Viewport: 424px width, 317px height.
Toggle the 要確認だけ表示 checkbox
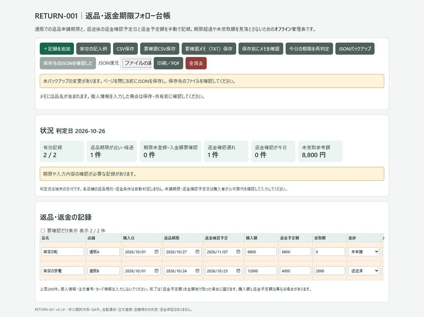pyautogui.click(x=43, y=231)
